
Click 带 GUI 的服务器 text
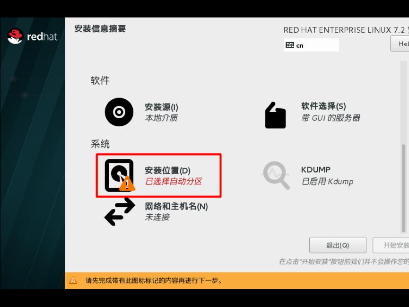coord(331,118)
